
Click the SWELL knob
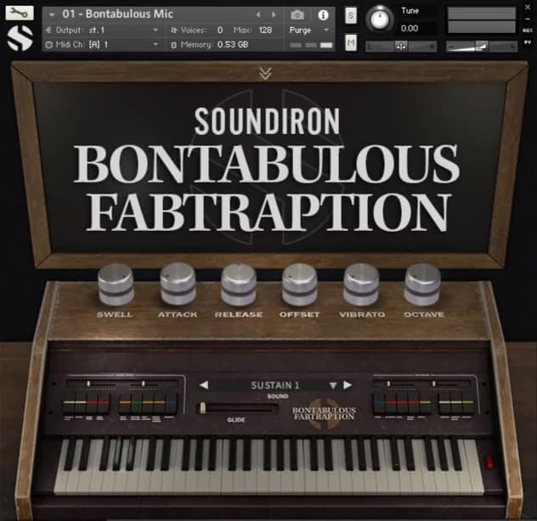[116, 284]
